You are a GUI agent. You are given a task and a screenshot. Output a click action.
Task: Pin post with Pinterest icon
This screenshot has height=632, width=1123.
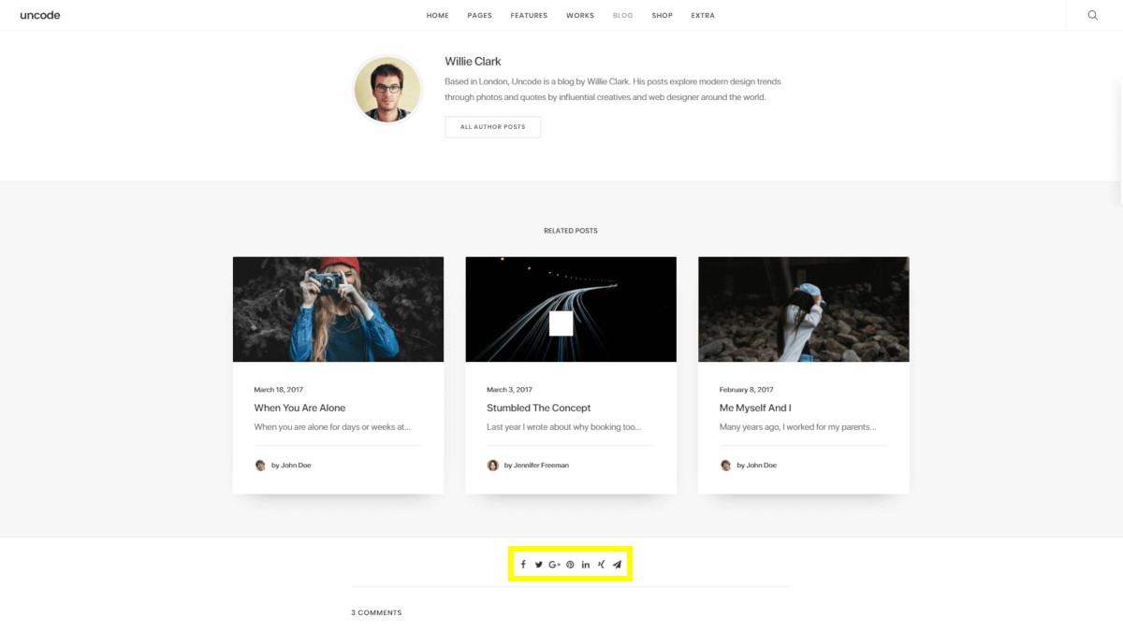[570, 565]
